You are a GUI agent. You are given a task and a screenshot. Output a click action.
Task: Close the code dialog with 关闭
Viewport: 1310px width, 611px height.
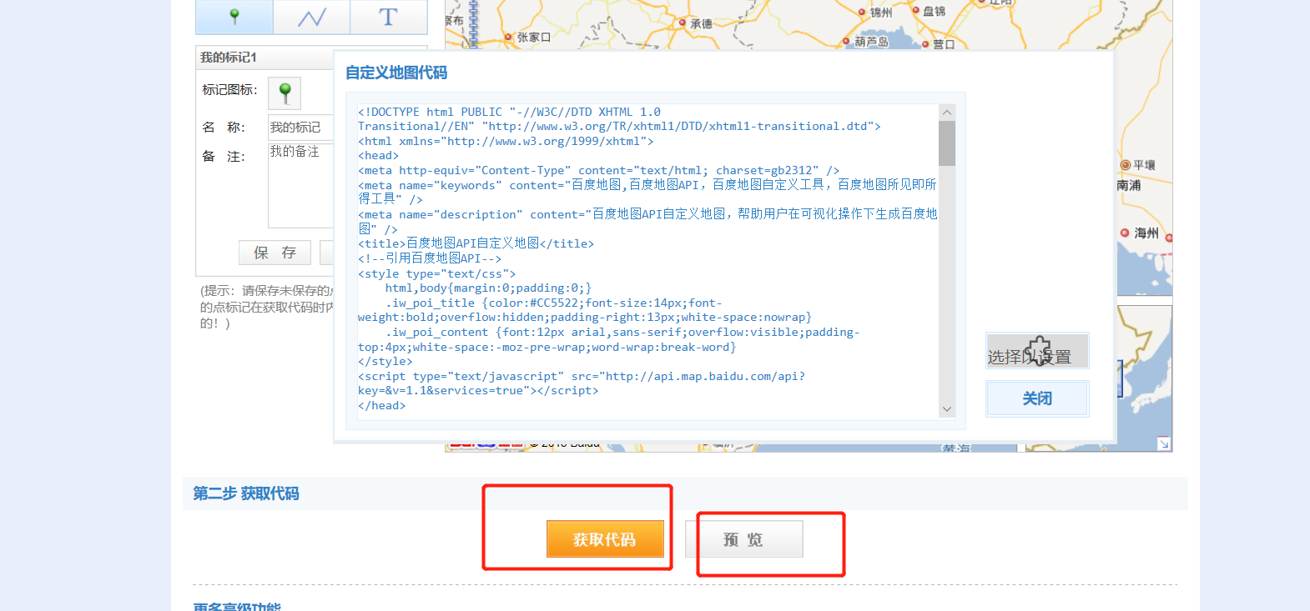click(1037, 398)
